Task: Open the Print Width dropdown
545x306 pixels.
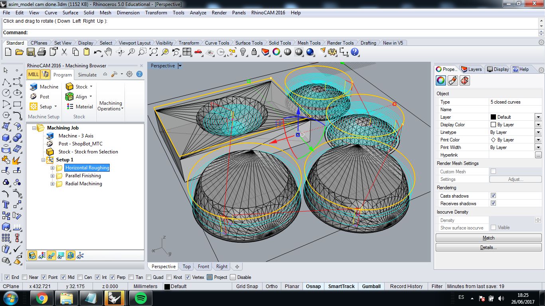Action: tap(538, 147)
